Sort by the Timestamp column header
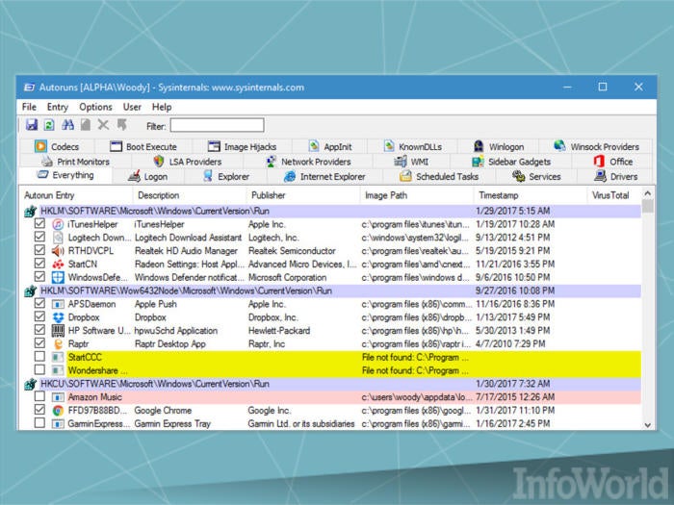Image resolution: width=674 pixels, height=505 pixels. click(530, 195)
